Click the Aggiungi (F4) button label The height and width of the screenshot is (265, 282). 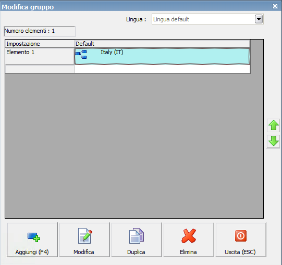tap(32, 252)
